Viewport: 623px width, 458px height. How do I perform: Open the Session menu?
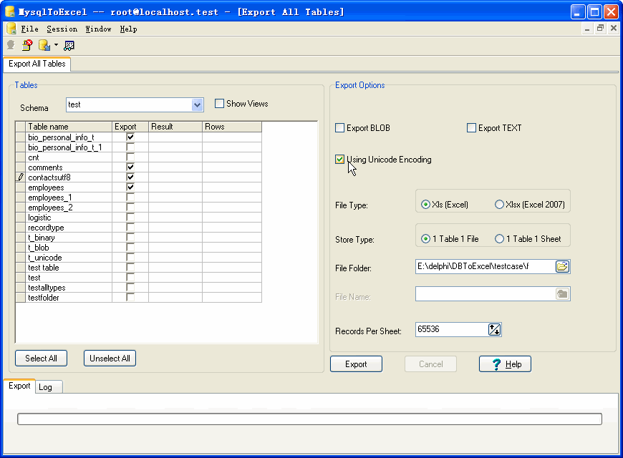[x=62, y=29]
